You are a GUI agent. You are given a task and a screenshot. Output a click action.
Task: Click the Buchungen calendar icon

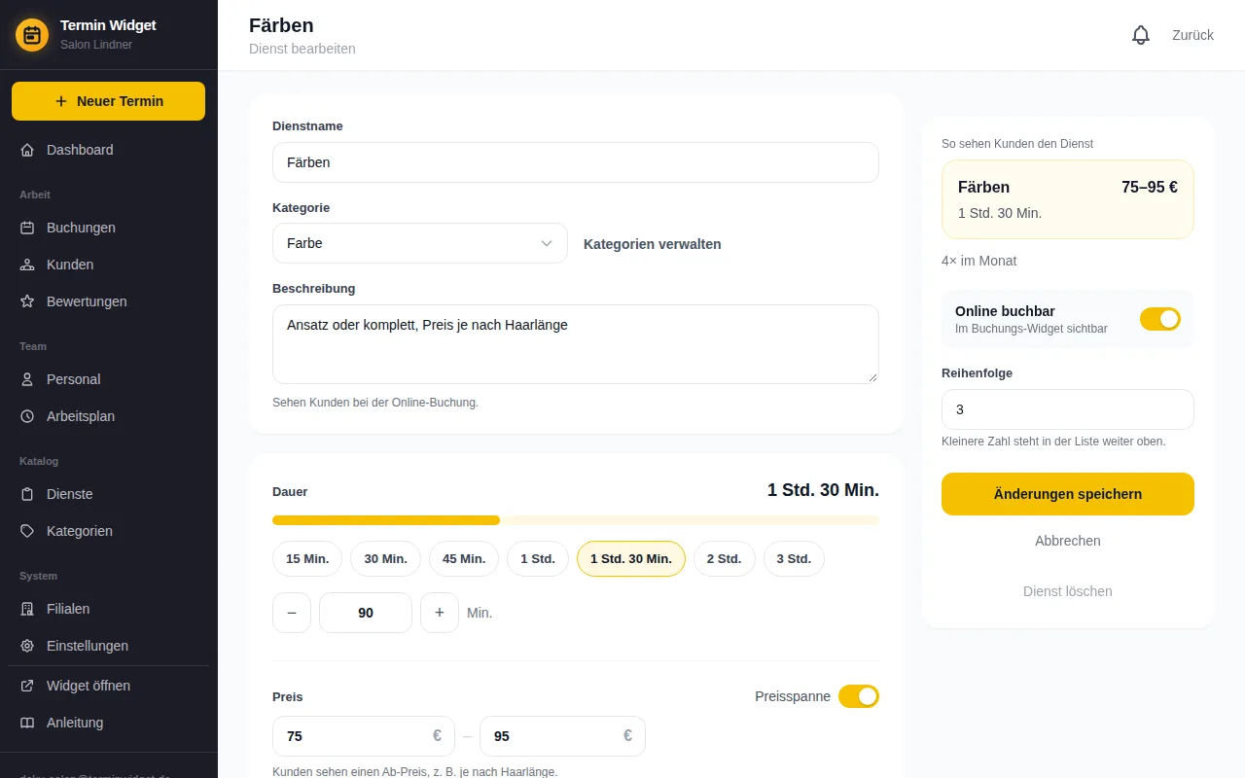(27, 228)
